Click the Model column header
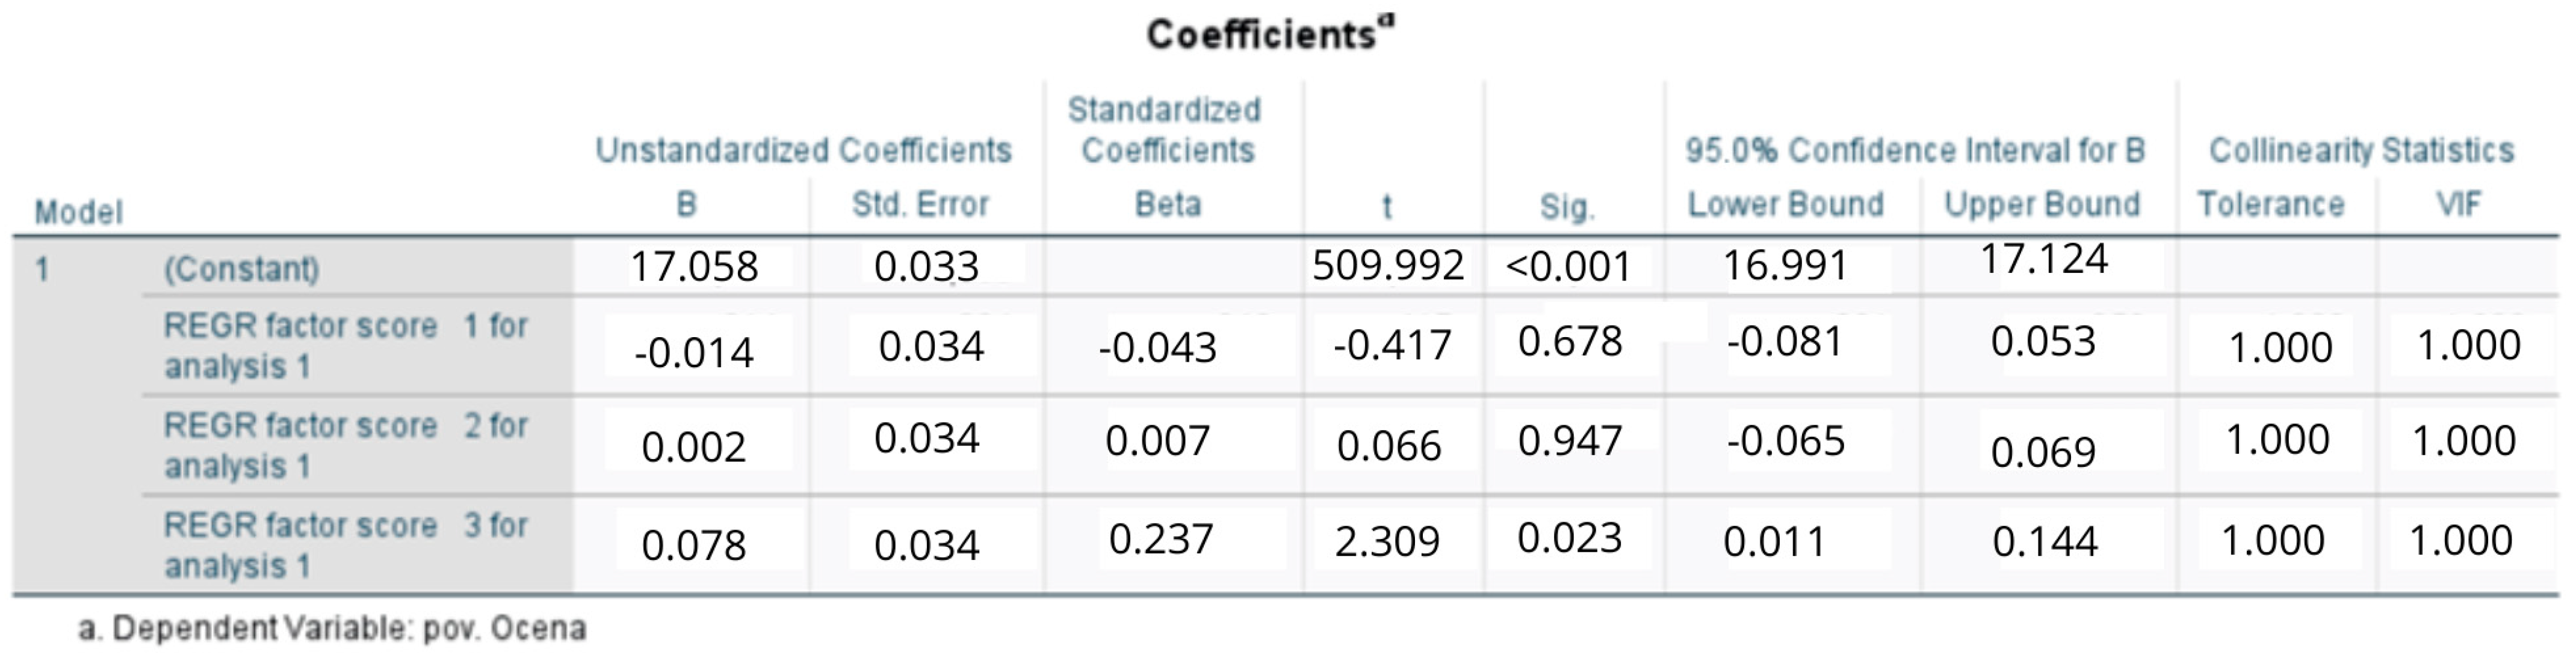The width and height of the screenshot is (2576, 667). pos(79,212)
